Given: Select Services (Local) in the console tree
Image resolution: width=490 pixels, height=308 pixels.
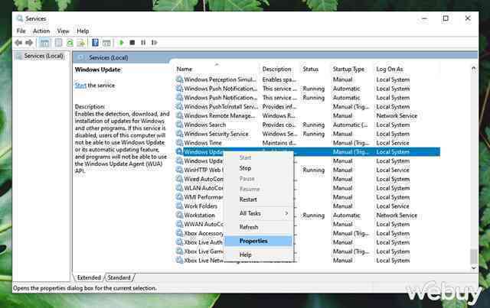Looking at the screenshot, I should point(44,56).
